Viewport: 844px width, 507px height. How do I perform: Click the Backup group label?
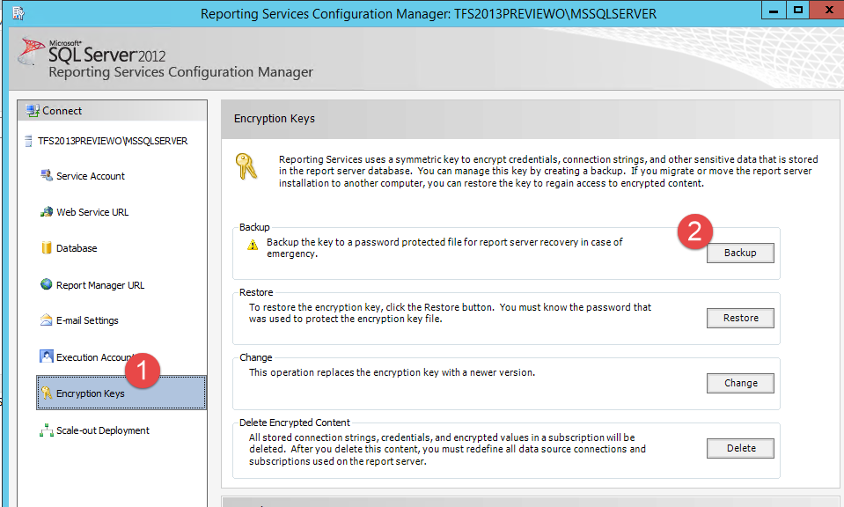coord(254,227)
